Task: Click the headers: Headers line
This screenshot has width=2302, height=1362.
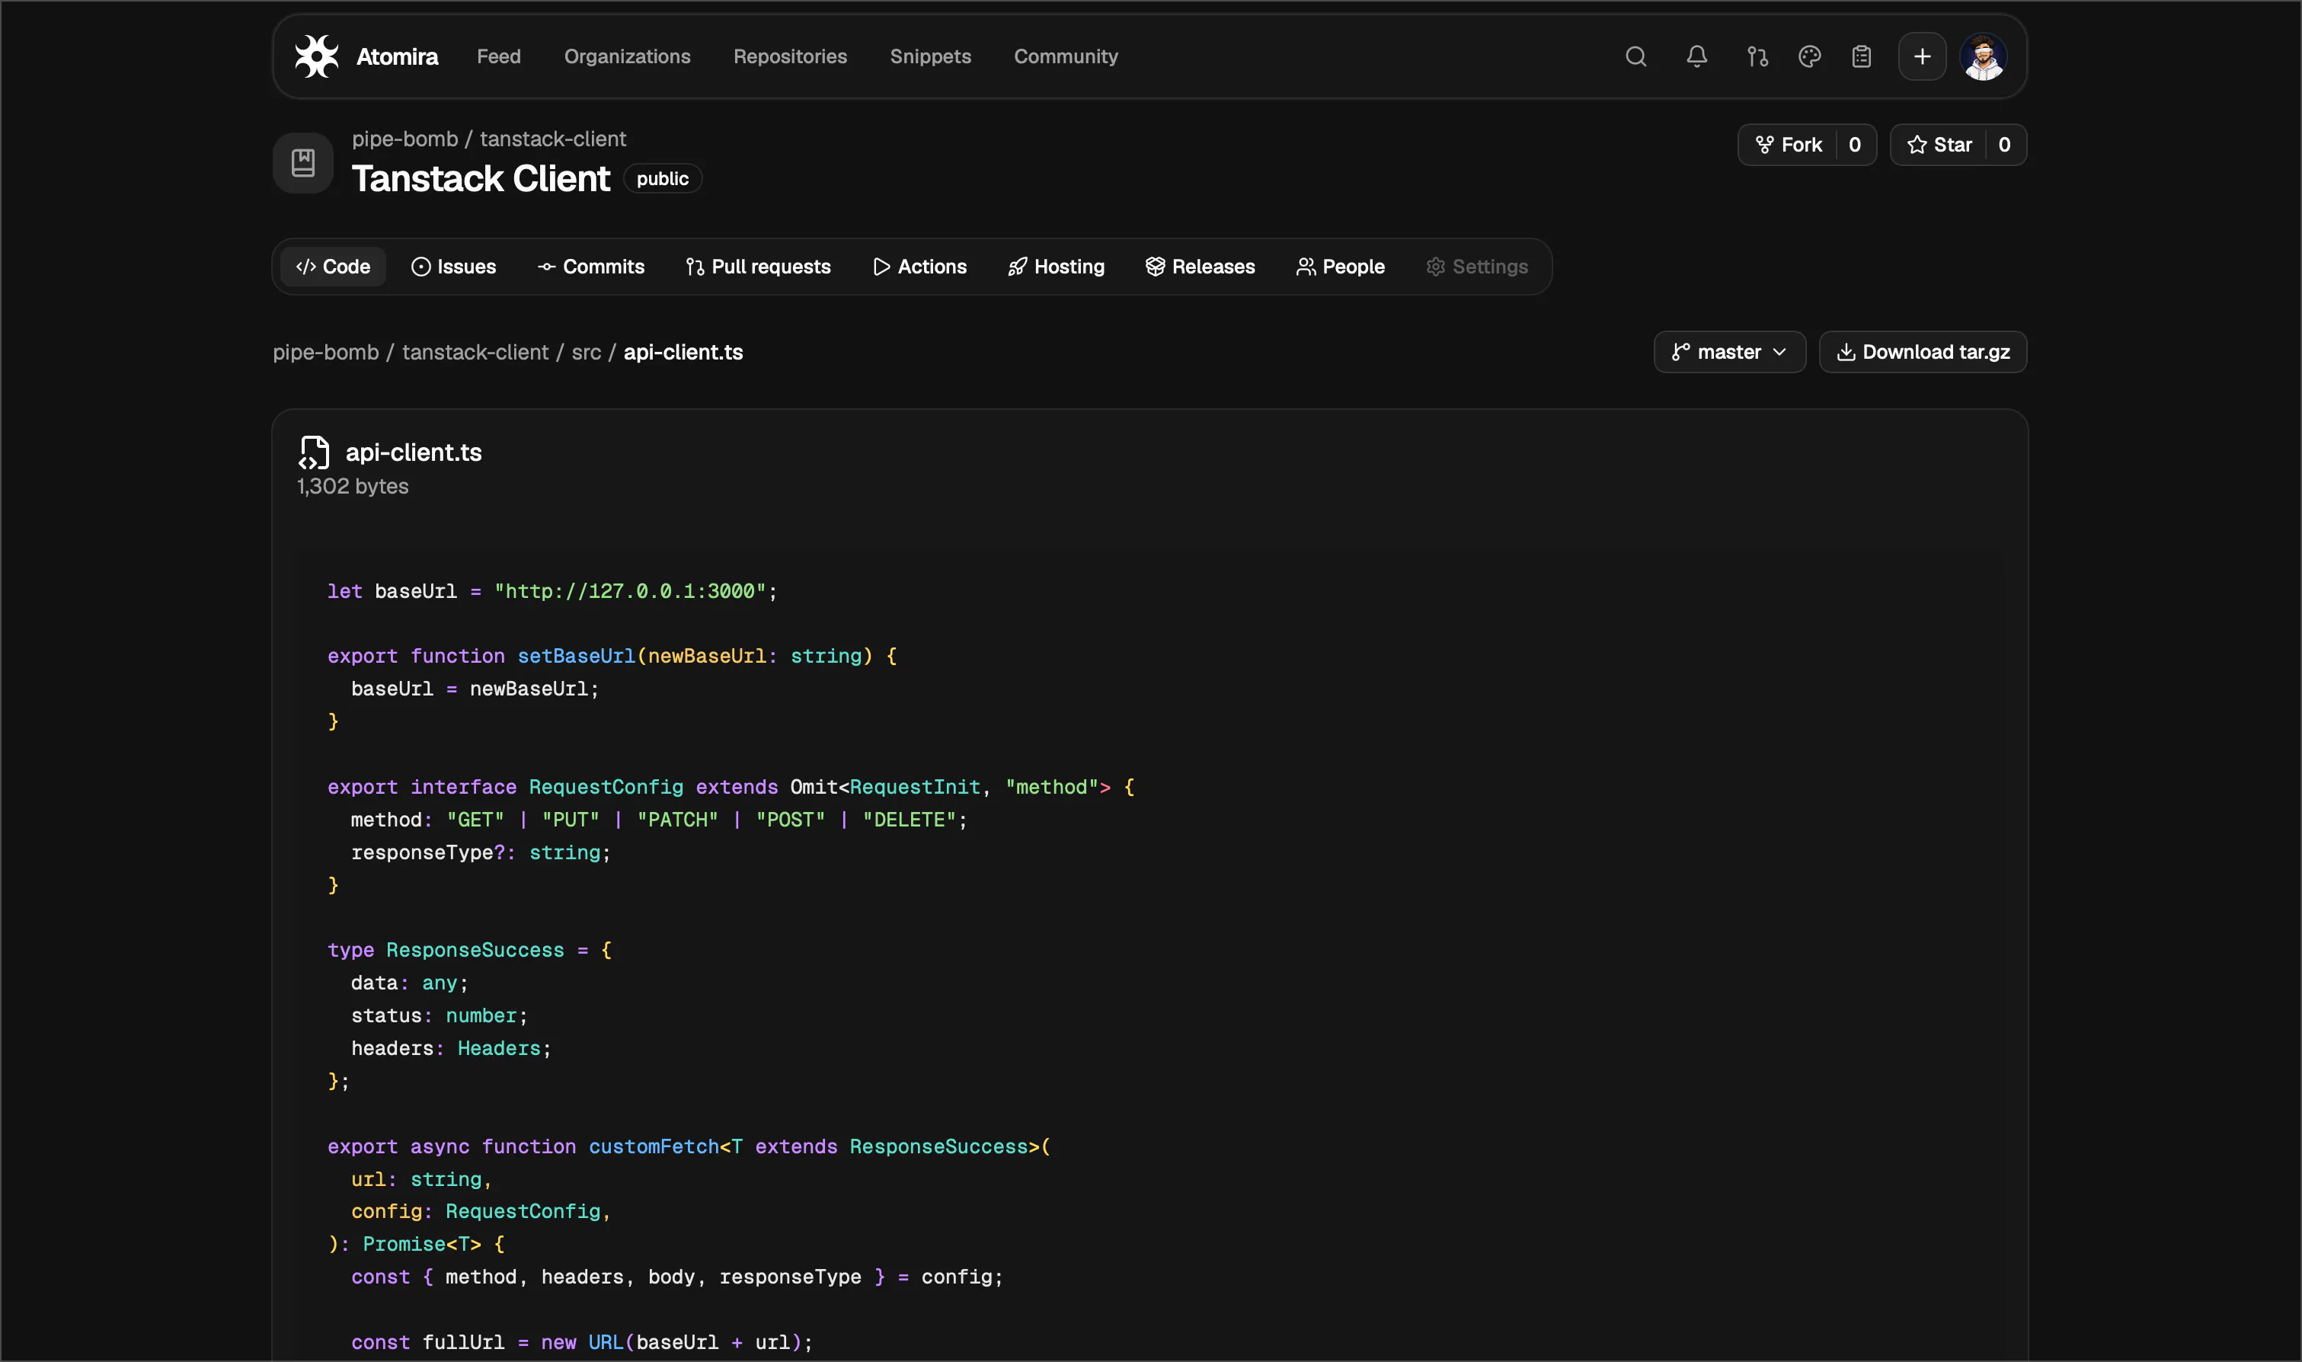Action: pyautogui.click(x=450, y=1049)
